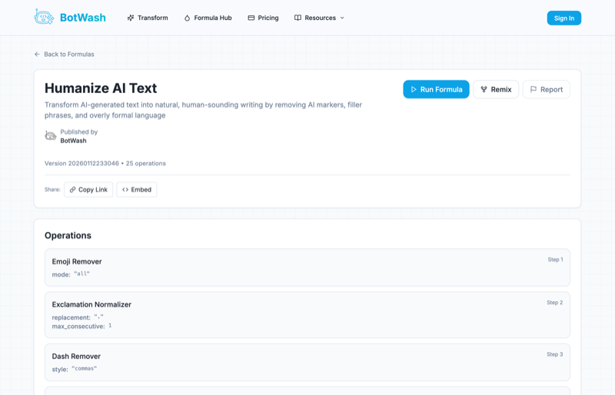Copy Link to share the formula

pyautogui.click(x=88, y=190)
